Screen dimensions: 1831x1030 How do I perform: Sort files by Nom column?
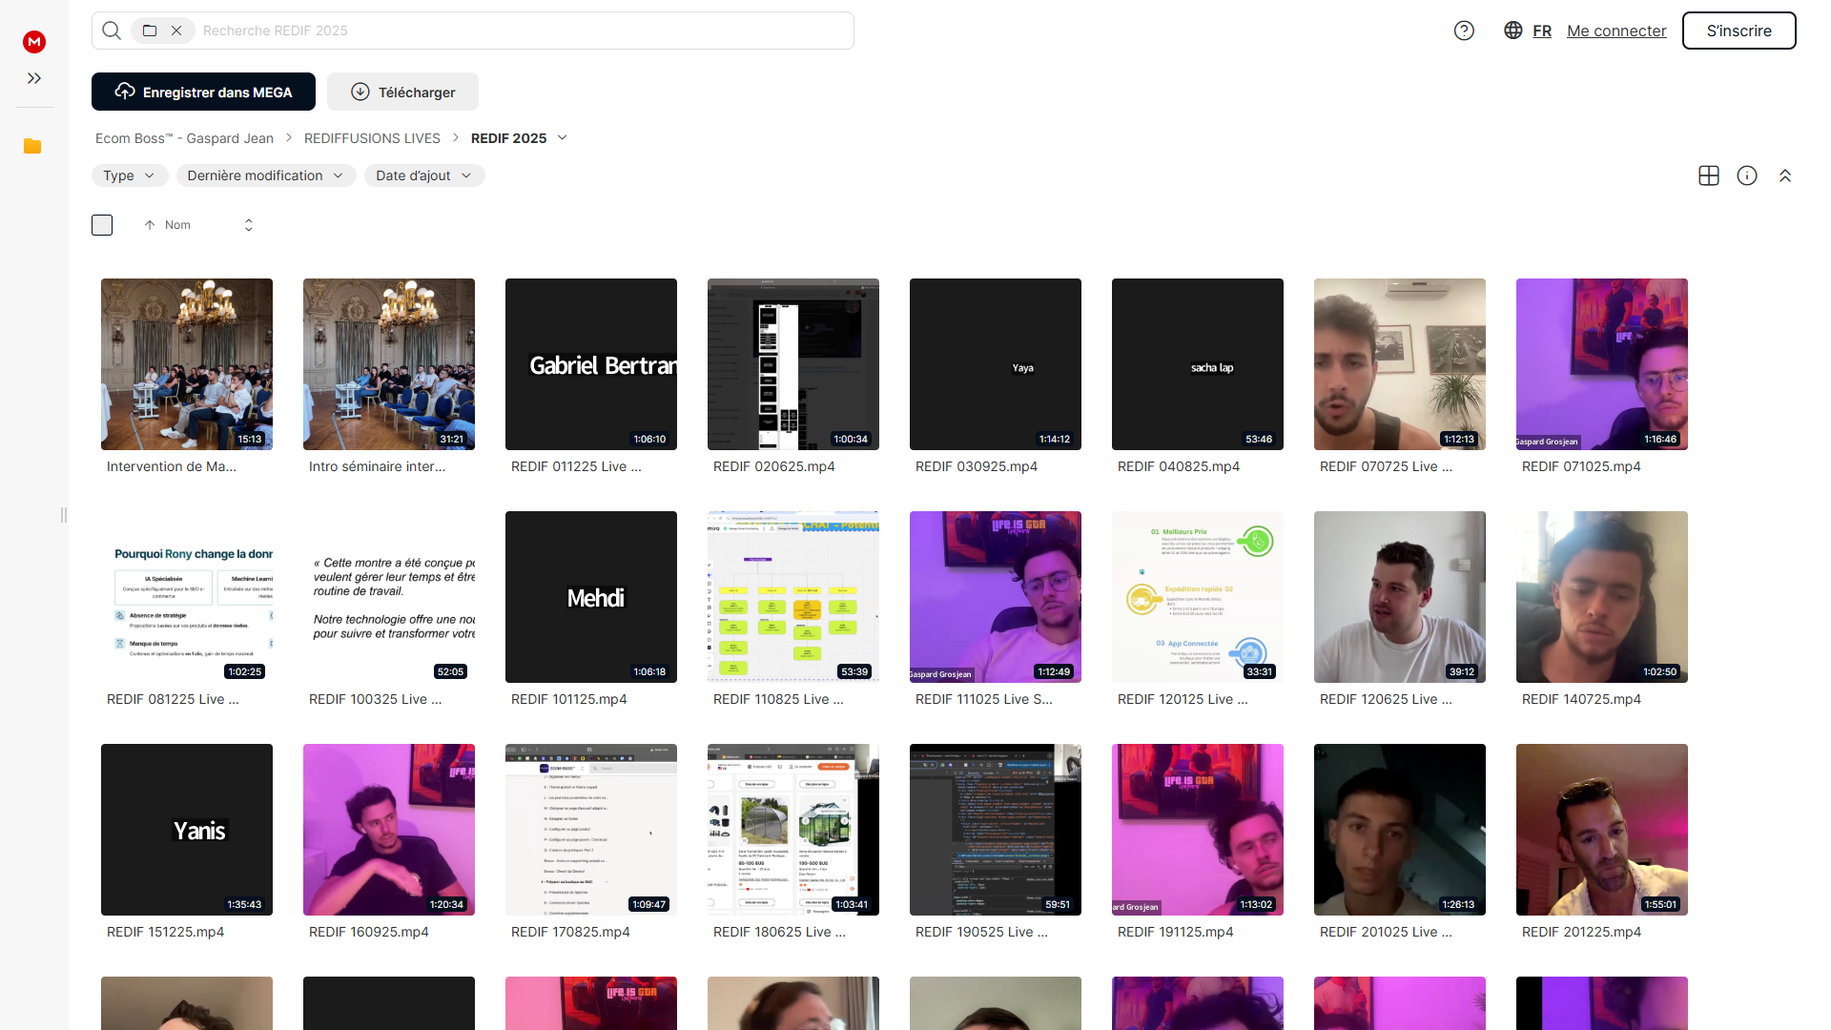point(177,225)
